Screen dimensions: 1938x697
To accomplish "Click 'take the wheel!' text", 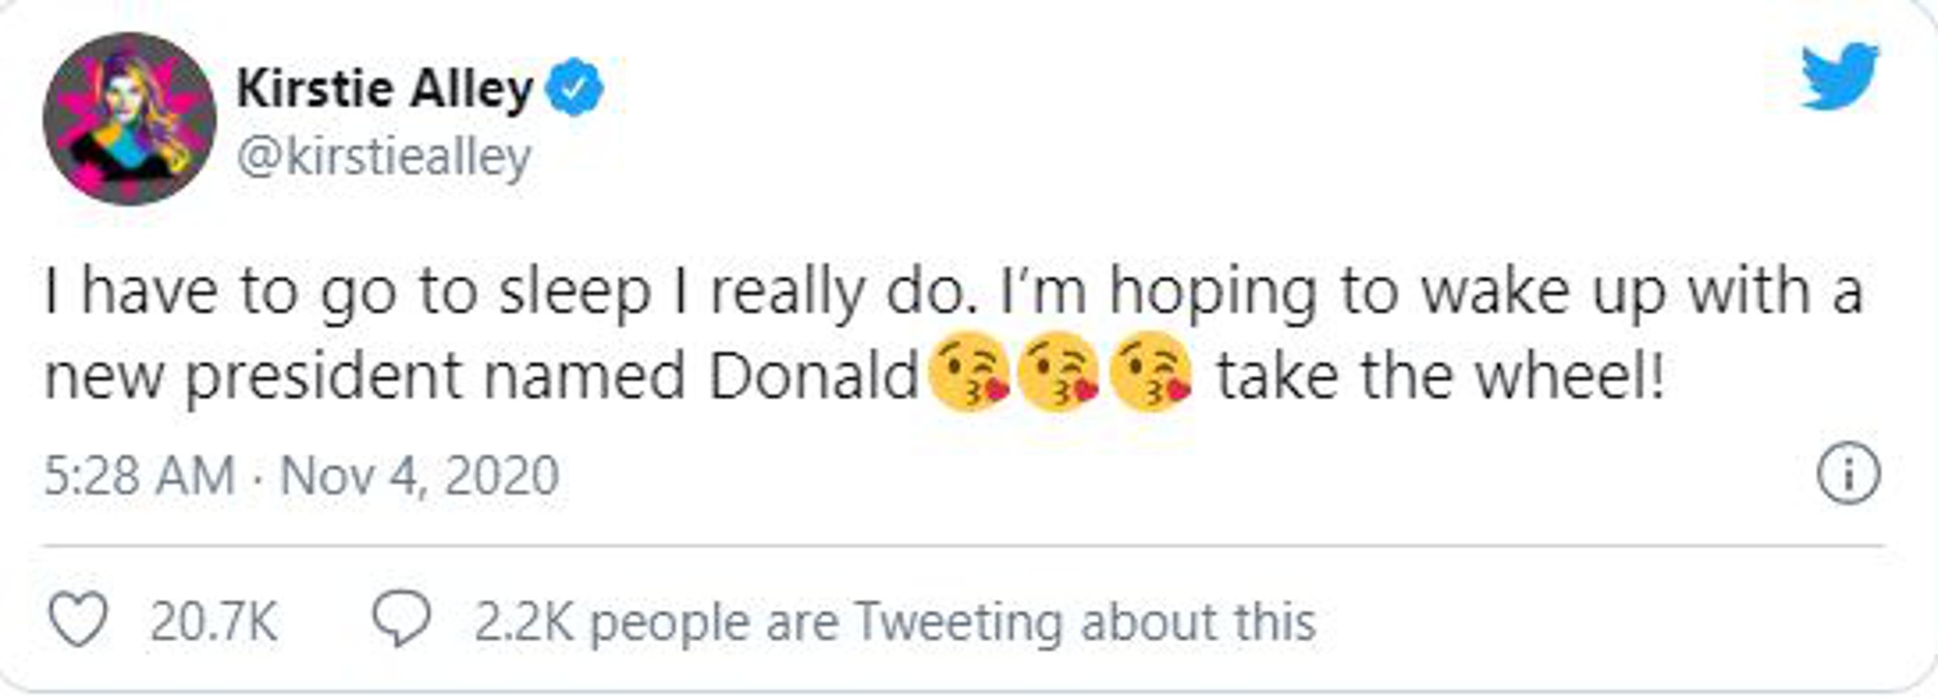I will [x=1440, y=375].
